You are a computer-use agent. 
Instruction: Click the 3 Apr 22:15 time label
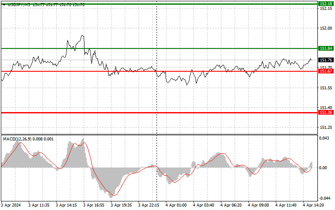[148, 205]
